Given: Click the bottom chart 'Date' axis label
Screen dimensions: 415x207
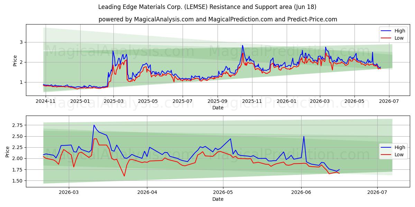Looking at the screenshot, I should [218, 199].
